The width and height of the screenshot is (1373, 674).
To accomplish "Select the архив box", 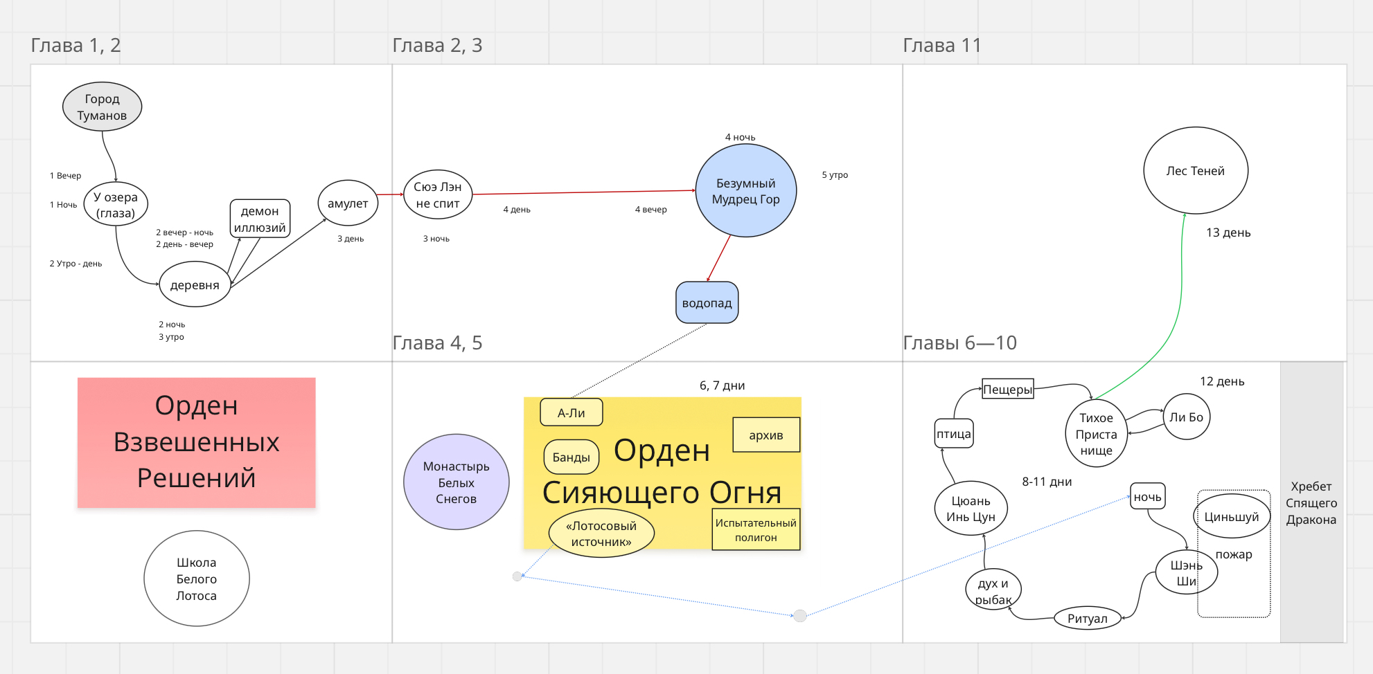I will click(x=766, y=435).
